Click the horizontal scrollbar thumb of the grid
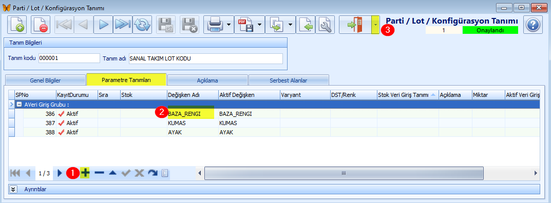Screen dimensions: 551x203 (344, 173)
